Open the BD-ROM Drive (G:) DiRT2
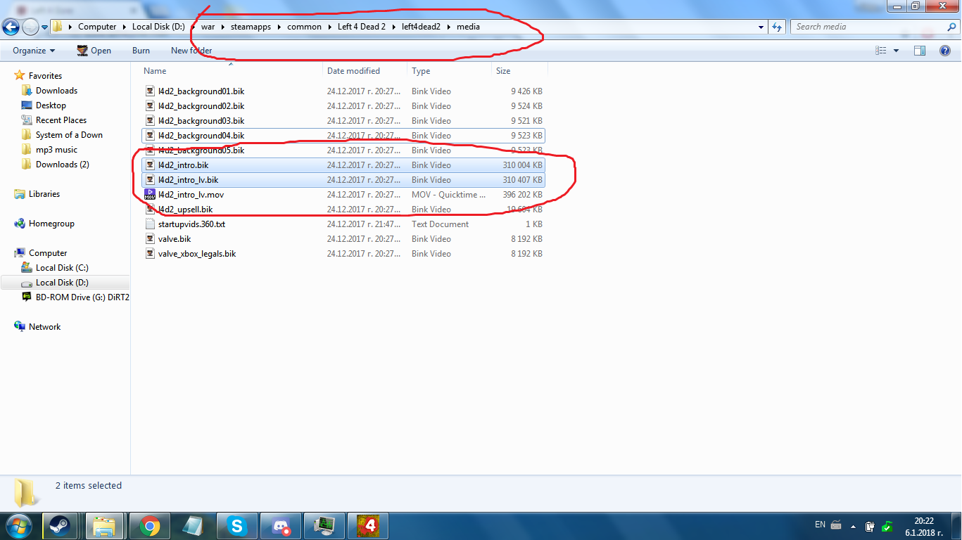 pos(82,297)
